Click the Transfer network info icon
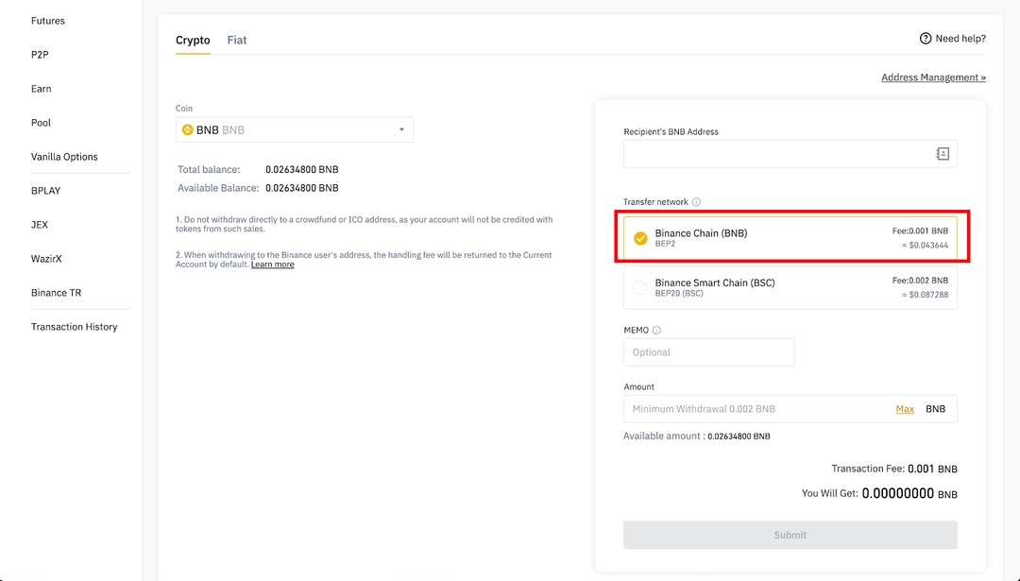The image size is (1020, 581). [x=696, y=201]
